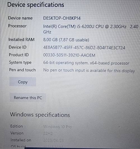Screen dimensions: 140x149
Task: Click the Edition label
Action: click(17, 126)
